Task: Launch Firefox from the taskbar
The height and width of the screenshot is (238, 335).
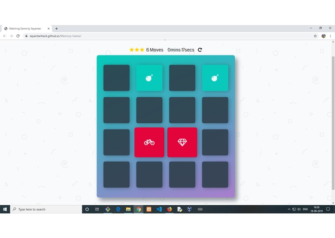Action: click(x=169, y=209)
